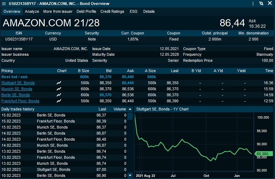Screen dimensions: 275x179
Task: Open chart icon for Frankfurt Floor row
Action: click(x=59, y=101)
